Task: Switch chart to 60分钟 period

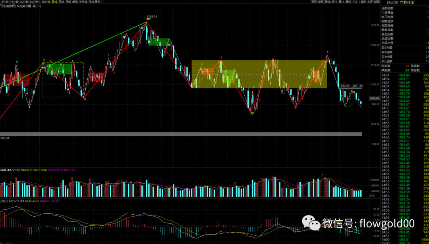Action: 34,2
